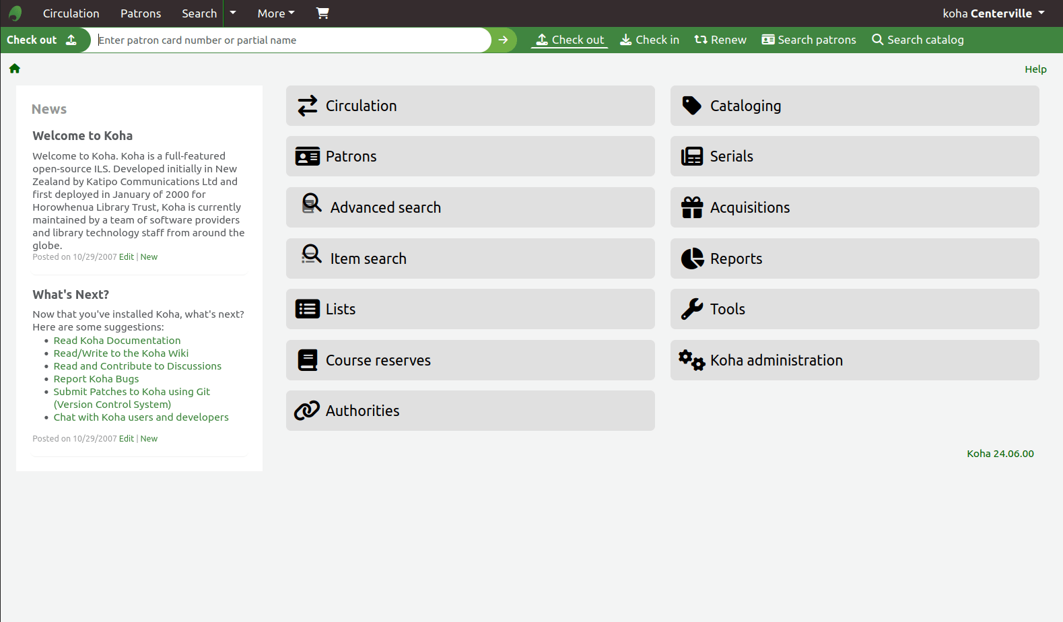The image size is (1063, 622).
Task: Open the More dropdown menu
Action: (276, 13)
